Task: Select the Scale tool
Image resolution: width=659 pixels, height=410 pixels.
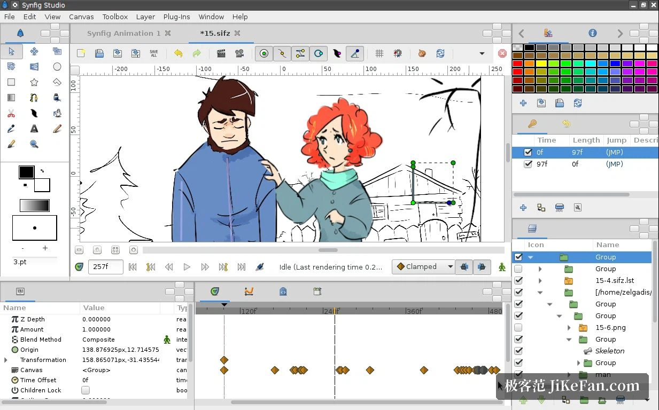Action: click(x=57, y=51)
